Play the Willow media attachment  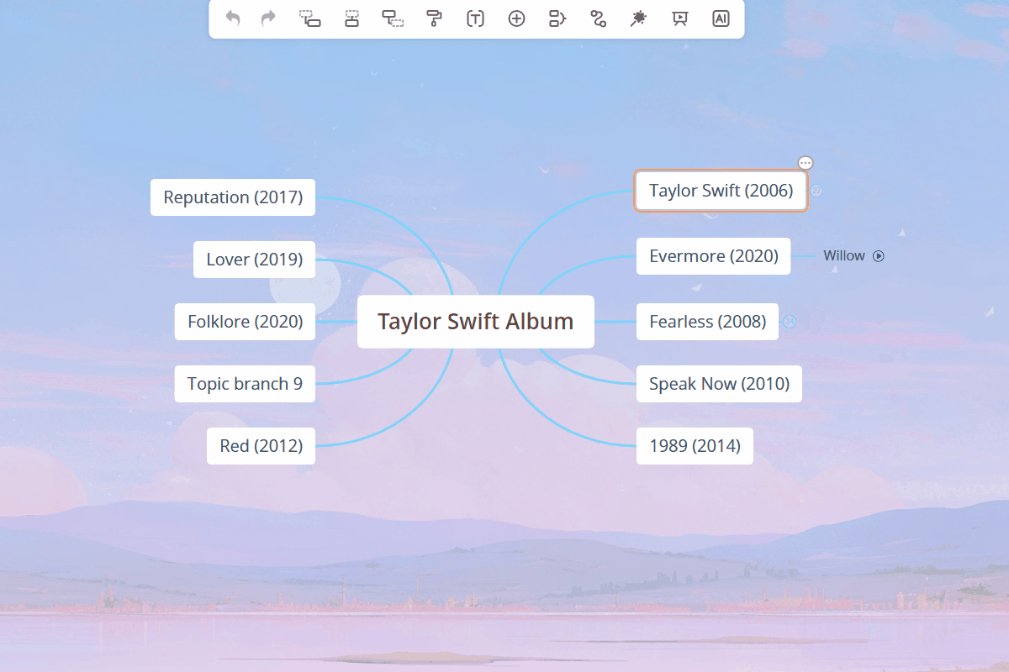coord(879,256)
